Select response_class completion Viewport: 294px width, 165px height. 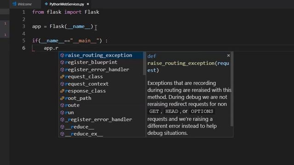[x=101, y=91]
